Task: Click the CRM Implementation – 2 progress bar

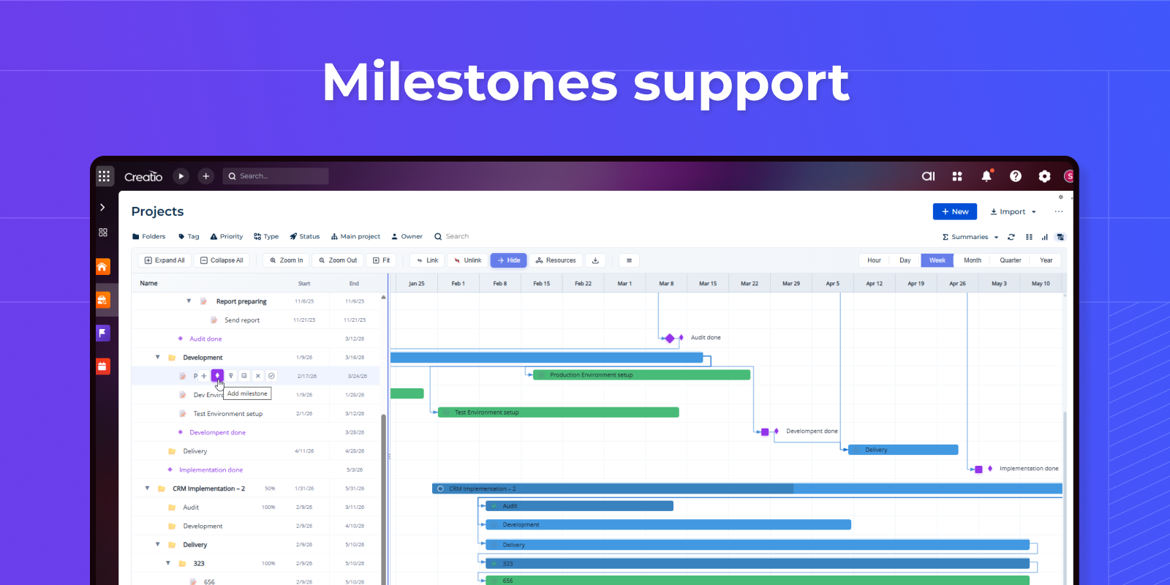Action: [747, 488]
